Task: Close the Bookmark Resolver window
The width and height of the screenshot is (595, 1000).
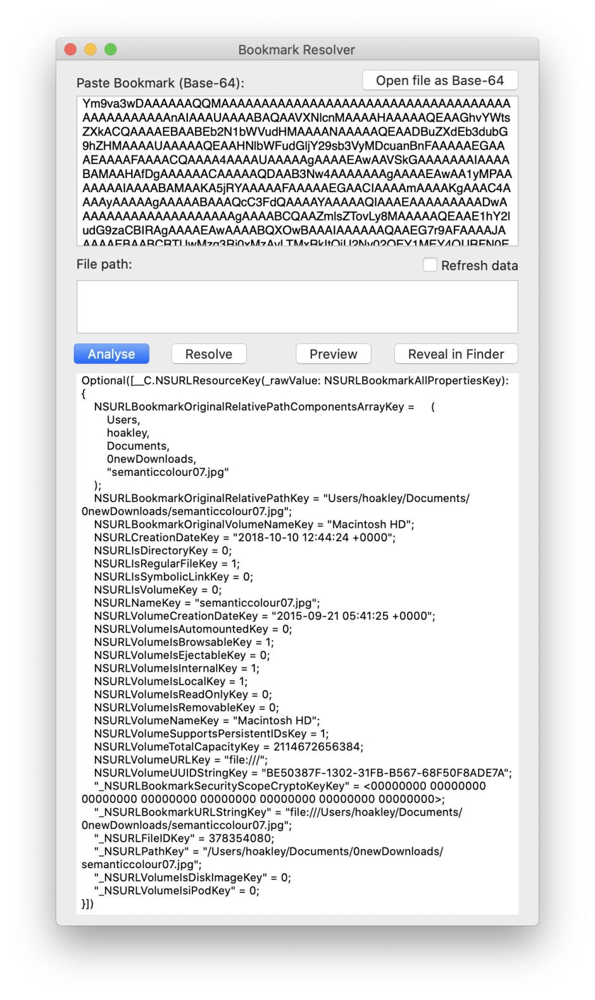Action: (70, 49)
